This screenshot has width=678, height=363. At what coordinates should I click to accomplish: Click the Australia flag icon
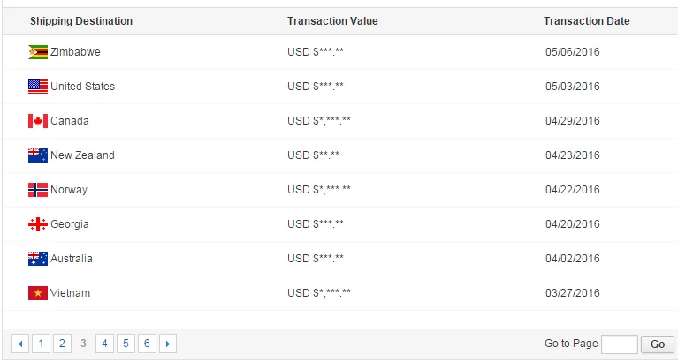[38, 259]
